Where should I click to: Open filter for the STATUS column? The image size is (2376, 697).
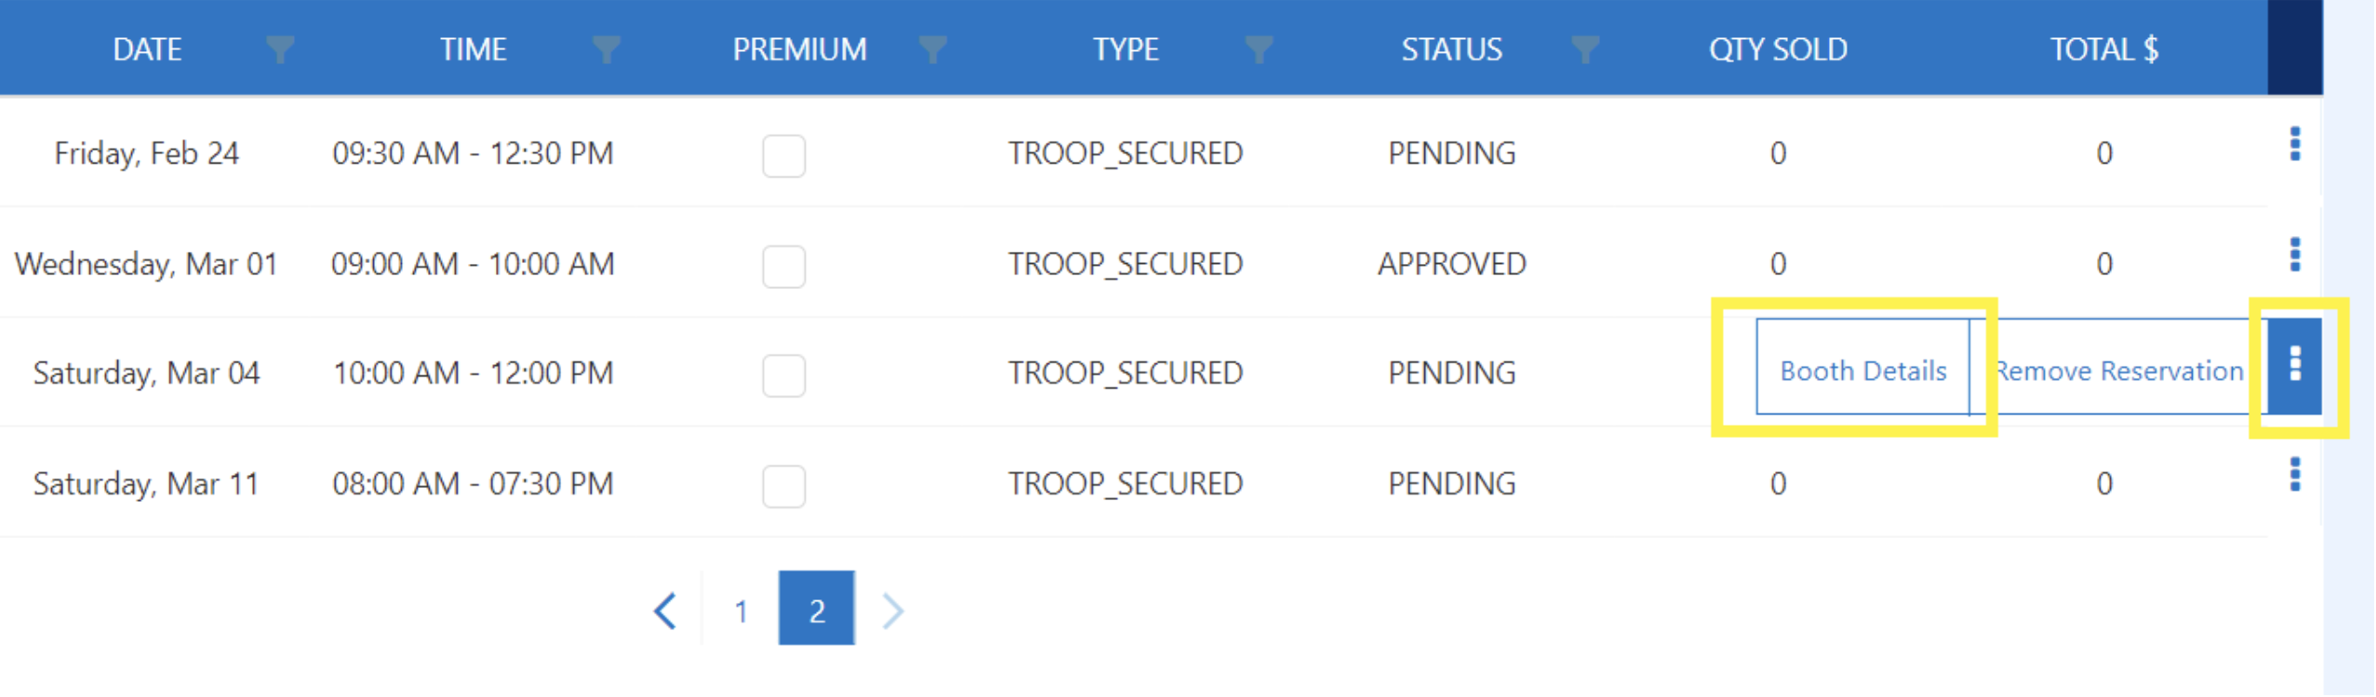pos(1585,48)
